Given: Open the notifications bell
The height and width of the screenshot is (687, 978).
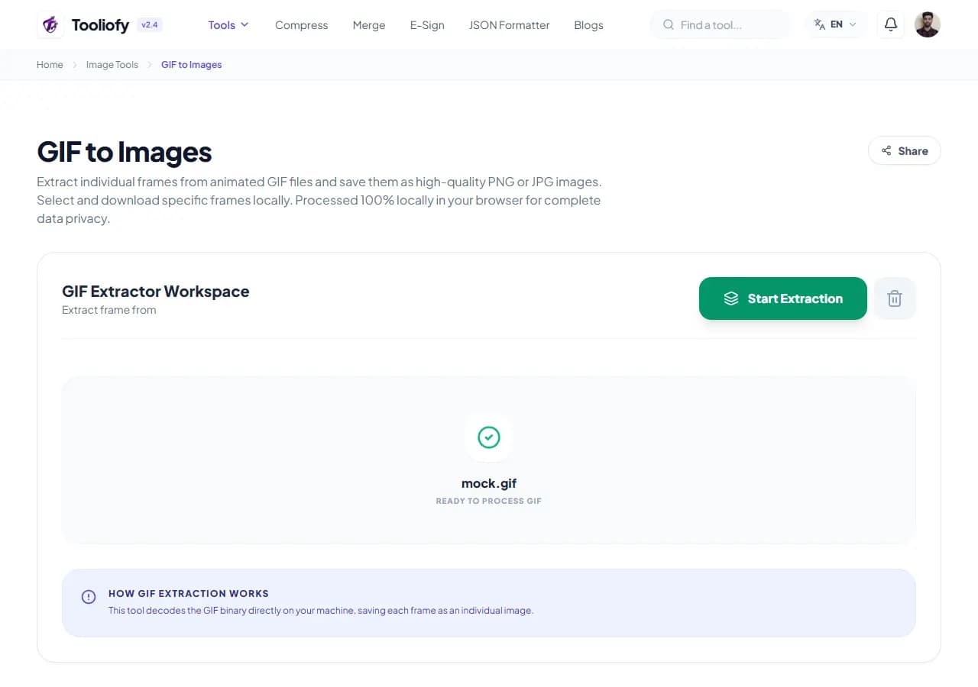Looking at the screenshot, I should [890, 24].
